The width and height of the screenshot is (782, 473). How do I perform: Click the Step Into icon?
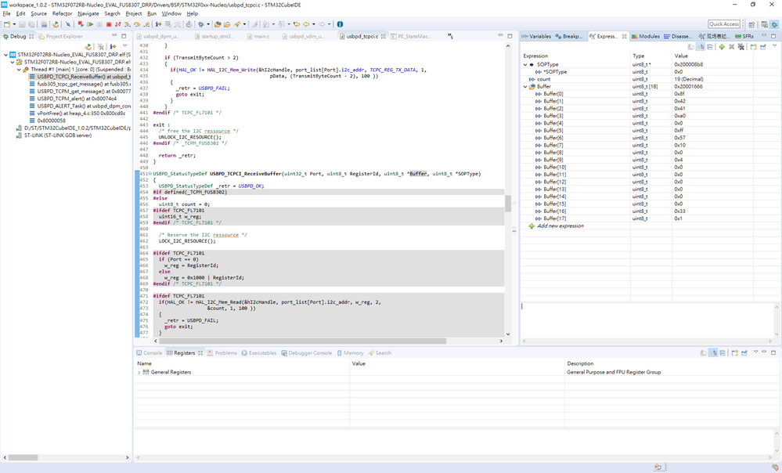click(x=127, y=24)
